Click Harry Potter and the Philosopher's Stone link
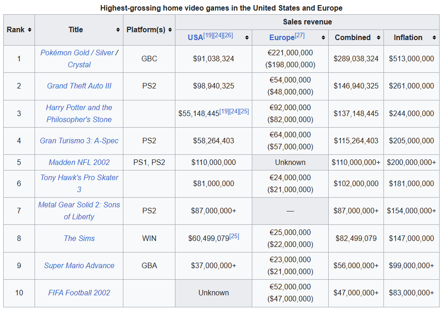 [79, 113]
